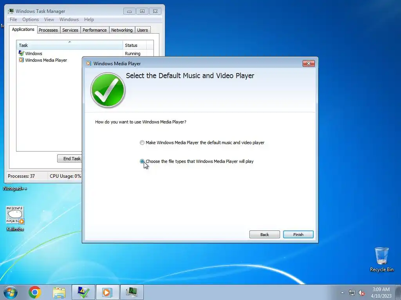
Task: Click the Windows setup checkmark taskbar icon
Action: click(x=83, y=292)
